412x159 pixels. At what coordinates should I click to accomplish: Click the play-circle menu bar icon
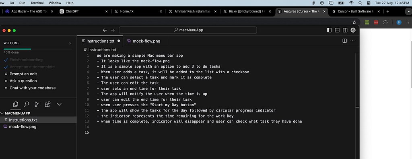tap(322, 3)
